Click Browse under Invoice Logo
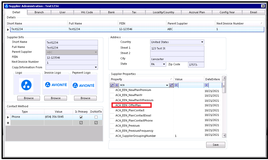The width and height of the screenshot is (268, 160). 55,98
